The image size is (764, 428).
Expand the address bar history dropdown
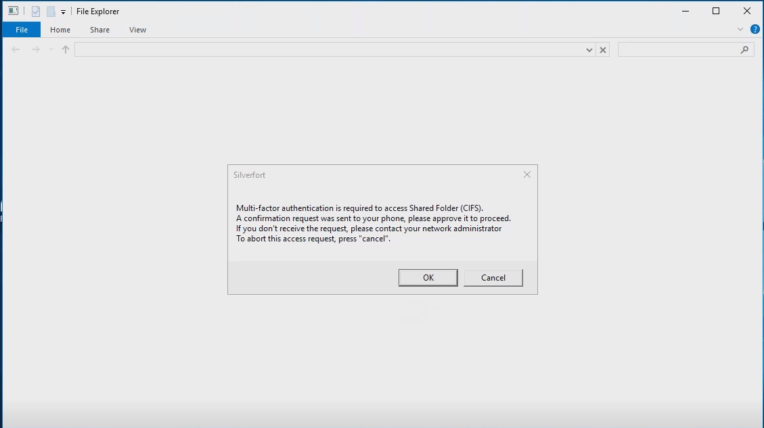[x=589, y=49]
